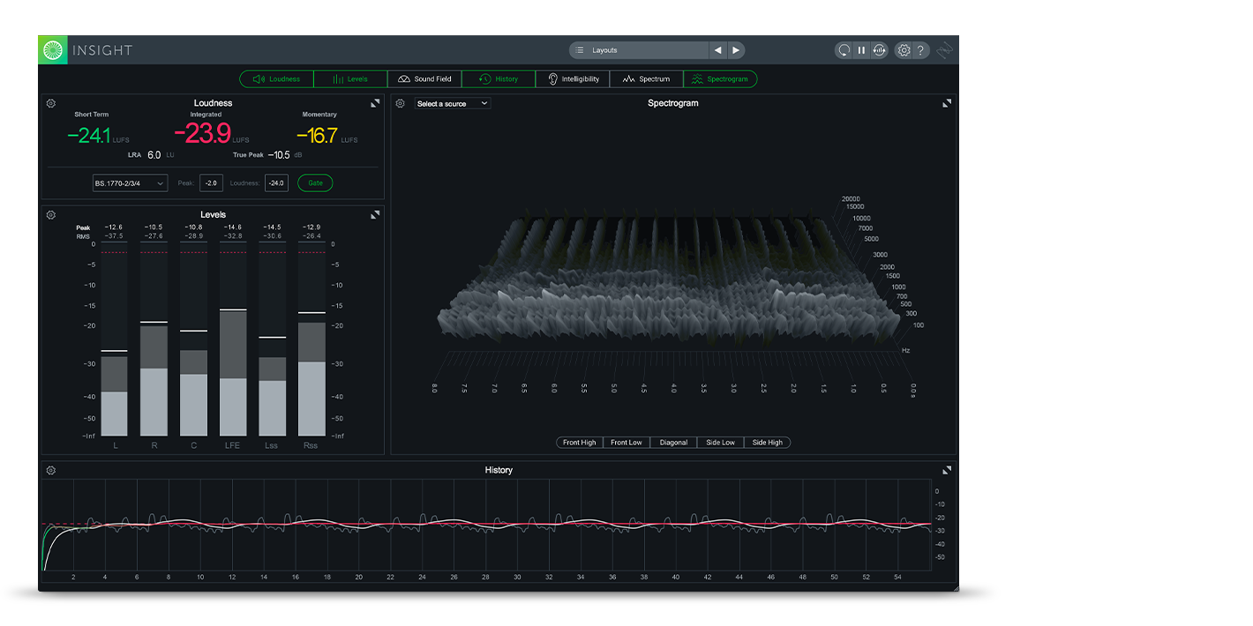Image resolution: width=1253 pixels, height=626 pixels.
Task: Open the Select a source dropdown
Action: [x=453, y=104]
